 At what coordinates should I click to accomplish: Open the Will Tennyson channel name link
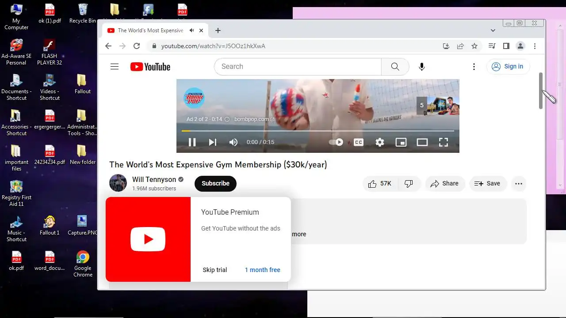[x=154, y=179]
